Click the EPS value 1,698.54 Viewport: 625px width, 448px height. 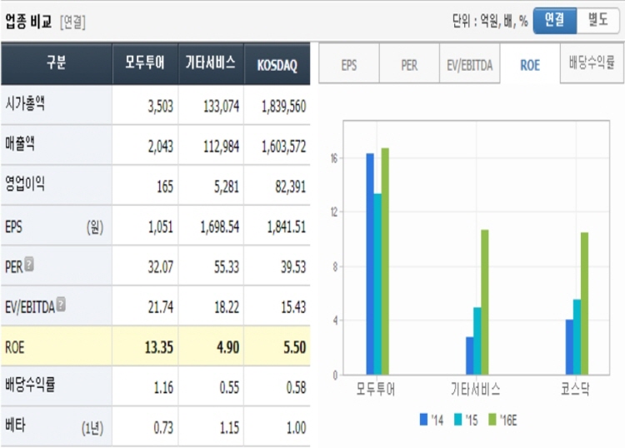pyautogui.click(x=220, y=227)
